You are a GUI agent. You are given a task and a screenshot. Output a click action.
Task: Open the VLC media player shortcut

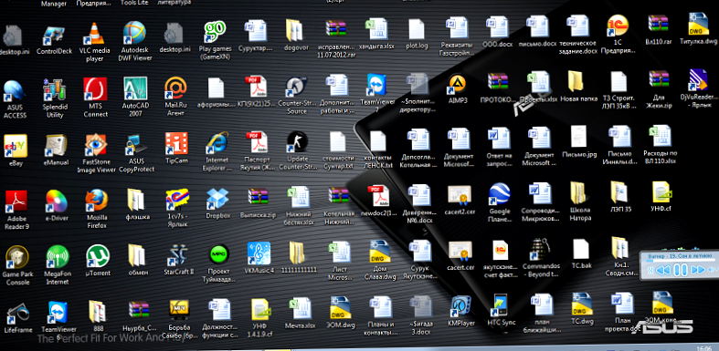pyautogui.click(x=94, y=41)
